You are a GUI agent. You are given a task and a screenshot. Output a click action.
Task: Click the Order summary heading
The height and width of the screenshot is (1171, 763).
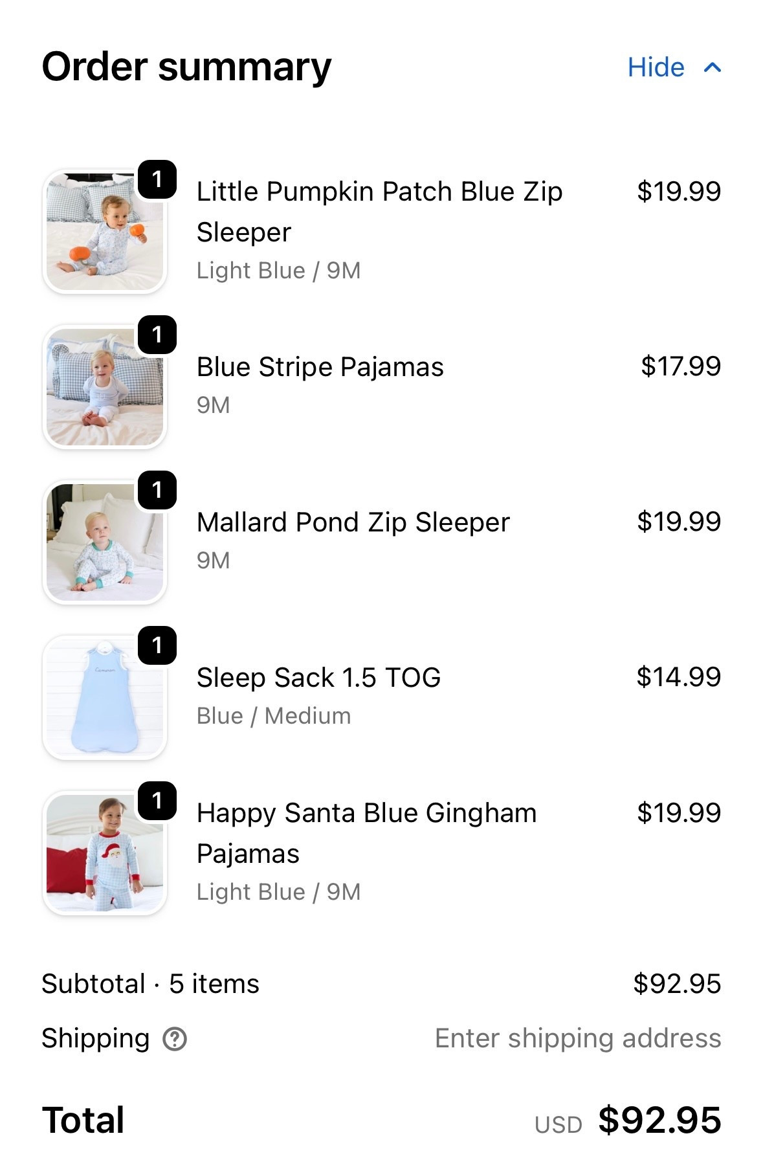[x=186, y=67]
